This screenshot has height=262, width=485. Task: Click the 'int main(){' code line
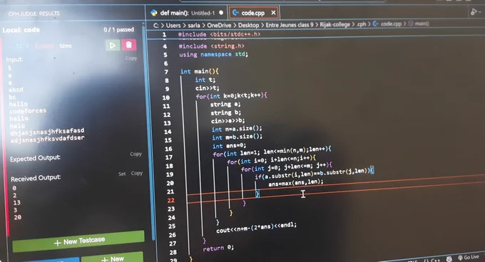[200, 71]
